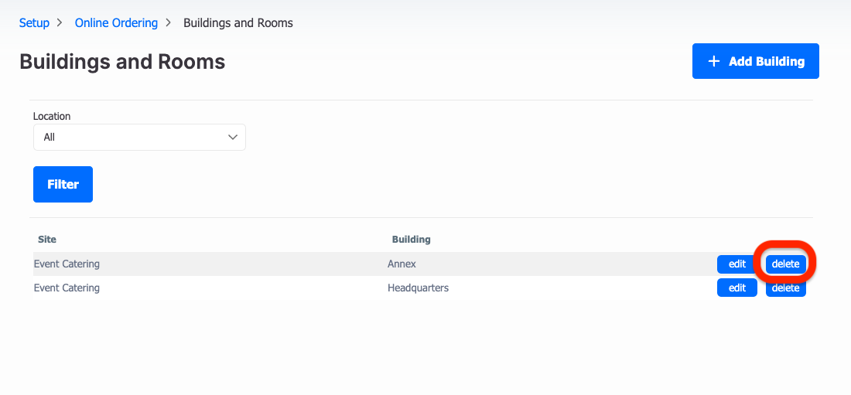Screen dimensions: 851x395
Task: Select the Site column header
Action: (47, 239)
